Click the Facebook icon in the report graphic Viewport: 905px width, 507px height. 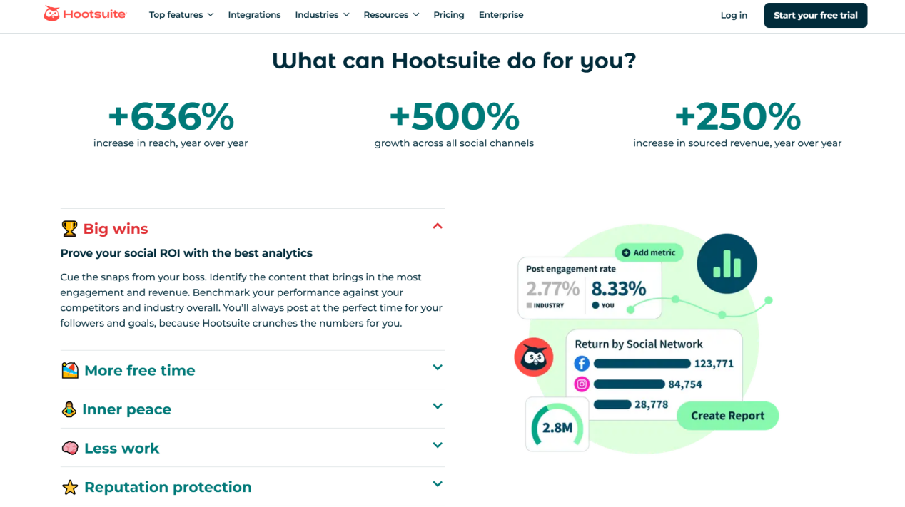[582, 364]
